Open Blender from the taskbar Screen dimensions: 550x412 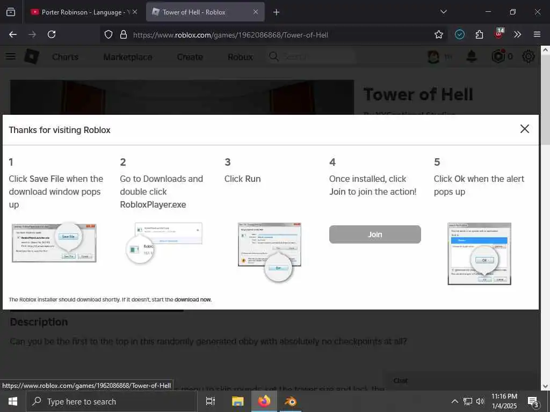coord(291,401)
